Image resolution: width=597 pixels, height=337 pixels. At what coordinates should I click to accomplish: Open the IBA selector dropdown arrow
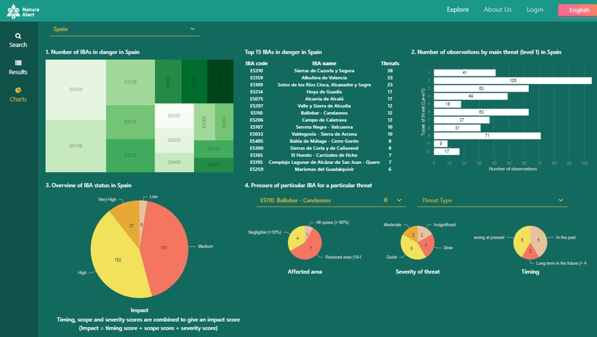click(399, 200)
